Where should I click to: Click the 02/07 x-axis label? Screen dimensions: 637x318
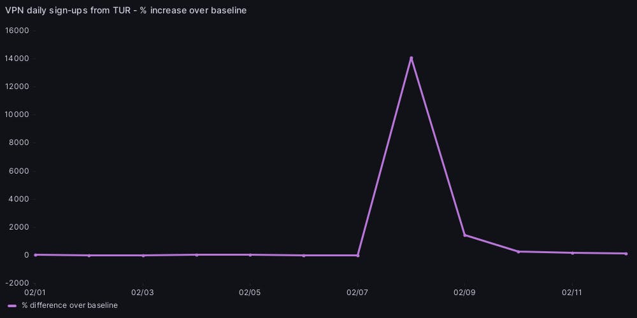[357, 293]
